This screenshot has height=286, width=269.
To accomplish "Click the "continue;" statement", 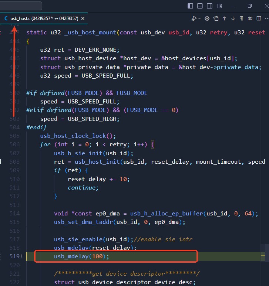I will click(83, 187).
